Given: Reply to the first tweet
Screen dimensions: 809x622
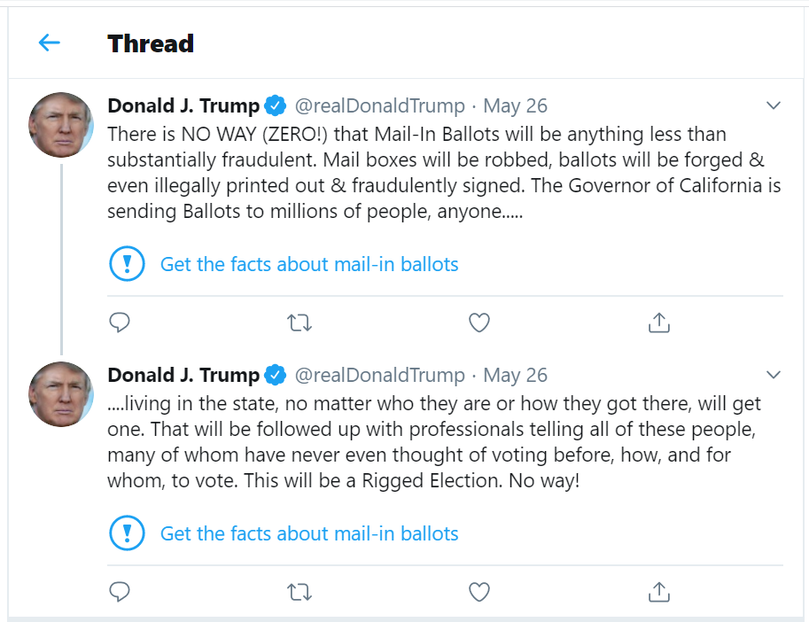Looking at the screenshot, I should click(x=120, y=323).
